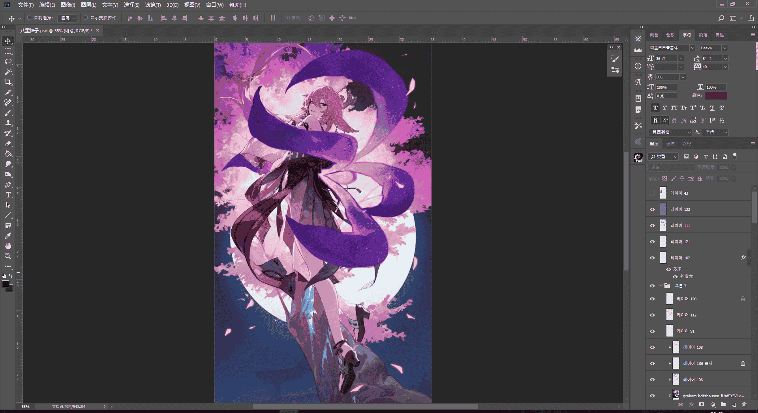
Task: Switch to the Channels tab 通道
Action: tap(670, 144)
